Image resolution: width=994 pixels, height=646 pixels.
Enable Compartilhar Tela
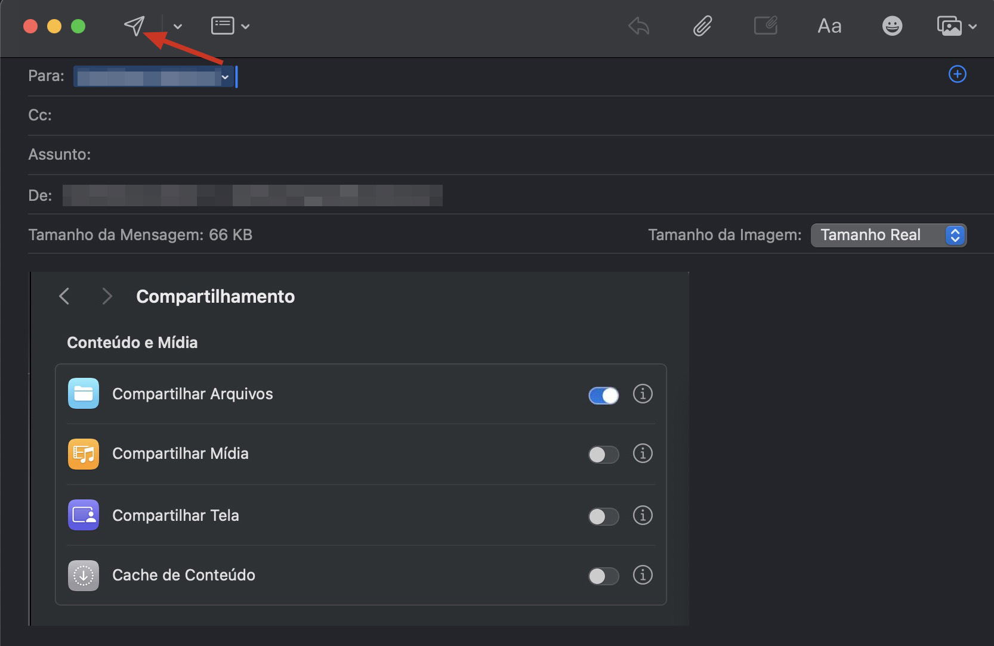603,516
